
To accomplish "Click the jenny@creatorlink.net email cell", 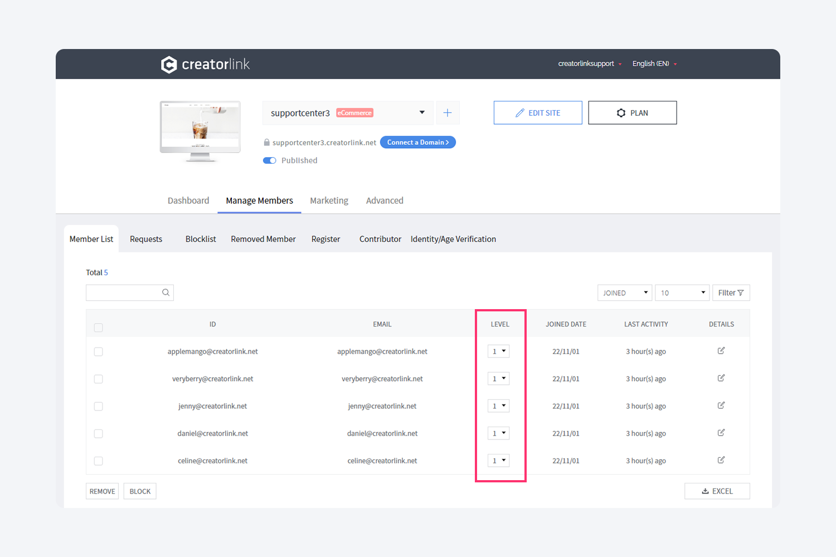I will point(382,406).
